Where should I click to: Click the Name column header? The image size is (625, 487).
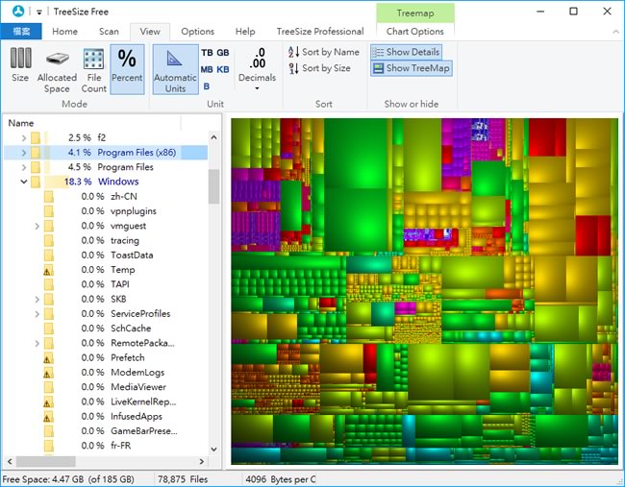(21, 123)
